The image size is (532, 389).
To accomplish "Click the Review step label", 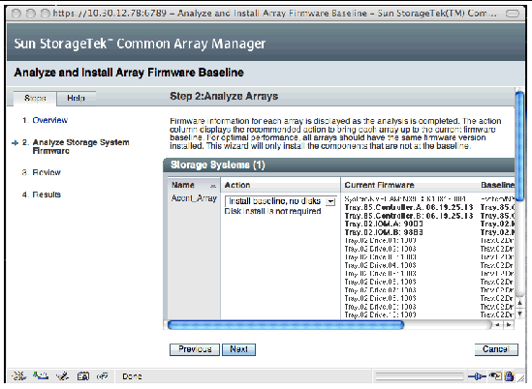I will (x=47, y=172).
